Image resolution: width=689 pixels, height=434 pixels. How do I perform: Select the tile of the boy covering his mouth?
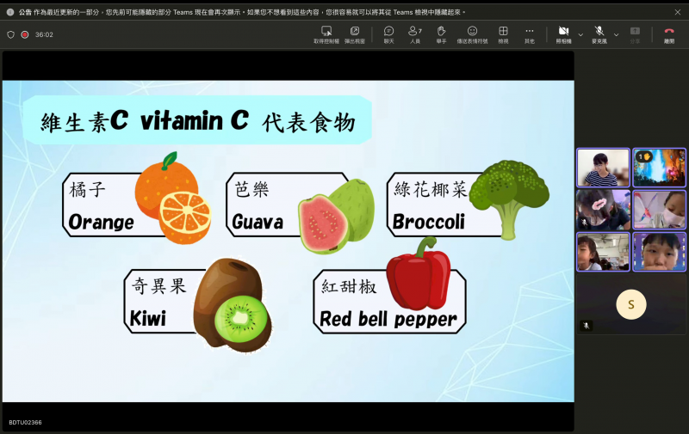(x=659, y=252)
